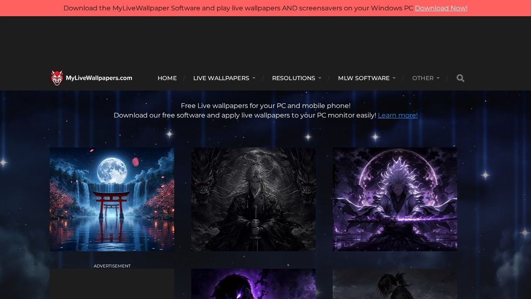The height and width of the screenshot is (299, 531).
Task: Open the LIVE WALLPAPERS menu
Action: click(x=221, y=78)
